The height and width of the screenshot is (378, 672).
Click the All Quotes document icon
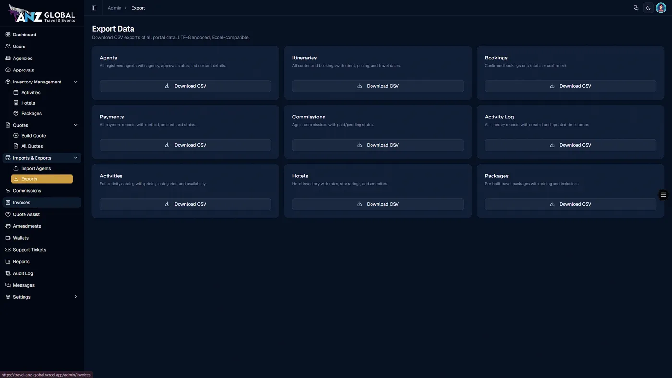16,146
